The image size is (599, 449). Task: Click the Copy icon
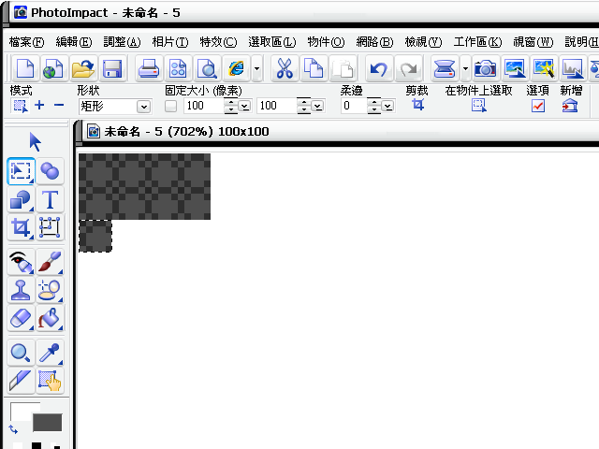click(x=314, y=68)
